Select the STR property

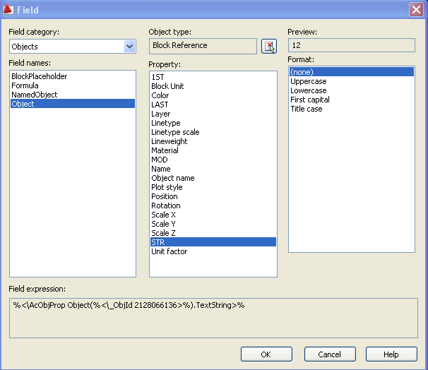(x=213, y=242)
